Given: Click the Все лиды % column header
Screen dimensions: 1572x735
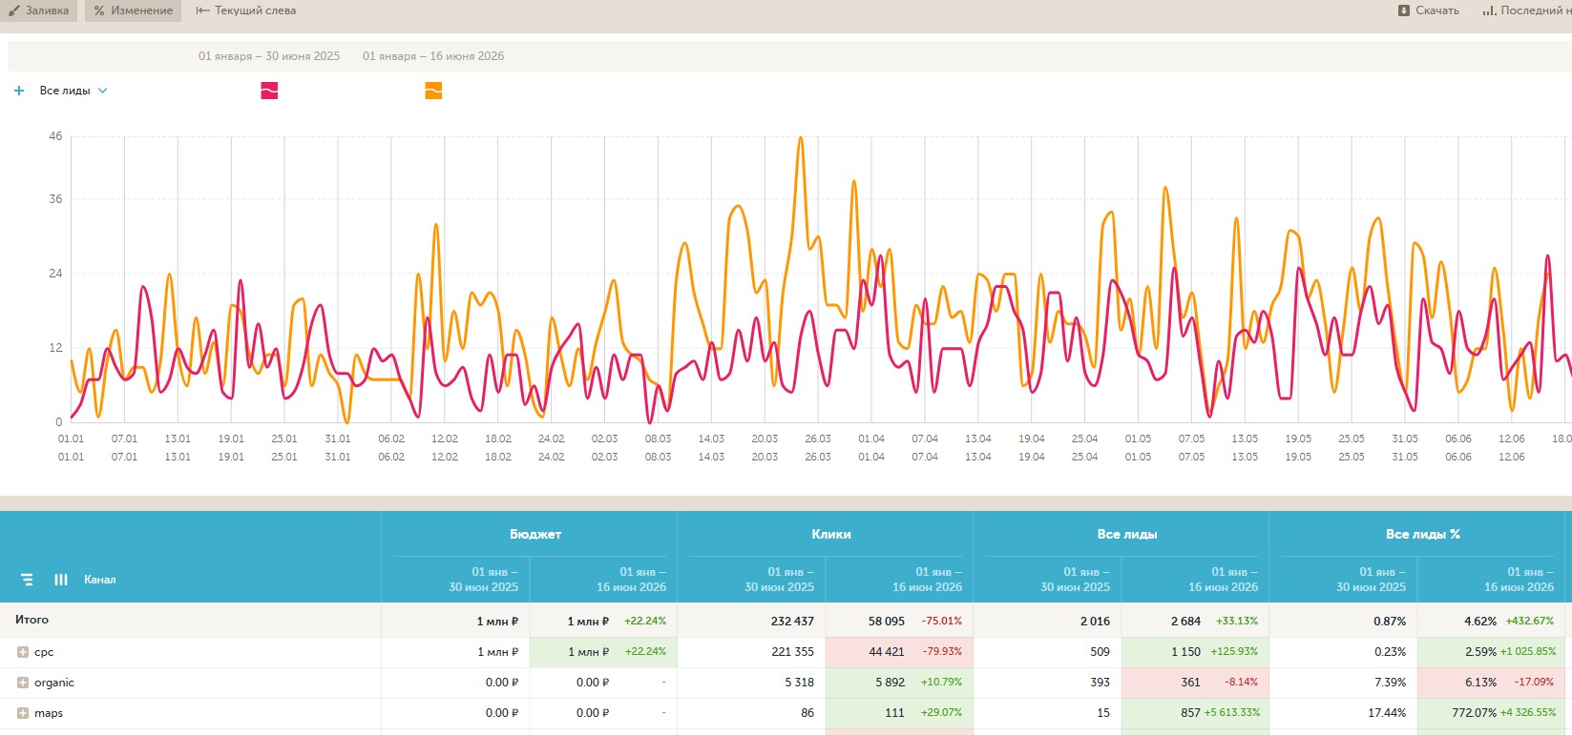Looking at the screenshot, I should pyautogui.click(x=1423, y=535).
